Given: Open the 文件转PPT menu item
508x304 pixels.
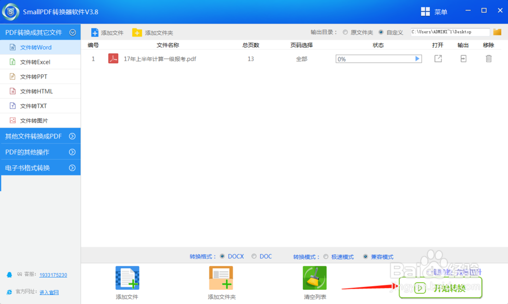Looking at the screenshot, I should (40, 77).
